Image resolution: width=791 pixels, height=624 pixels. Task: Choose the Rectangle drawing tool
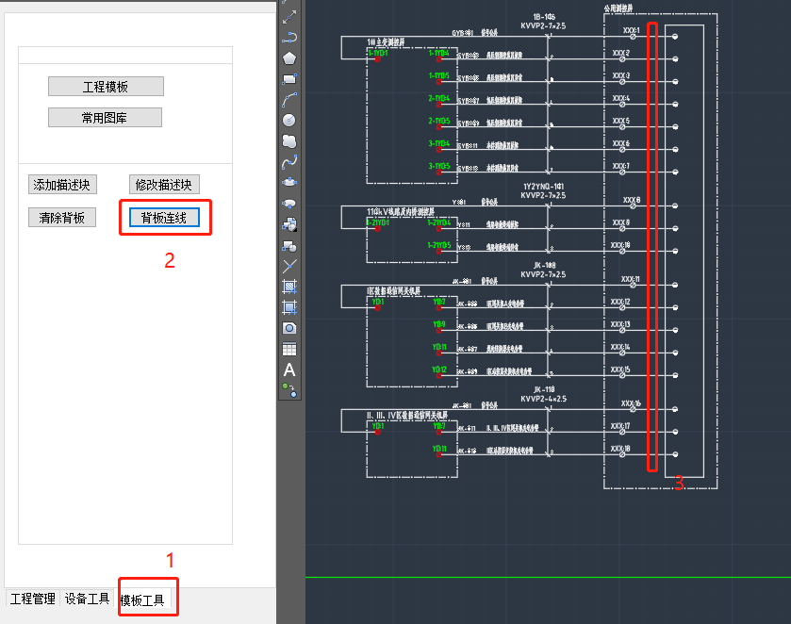tap(289, 78)
